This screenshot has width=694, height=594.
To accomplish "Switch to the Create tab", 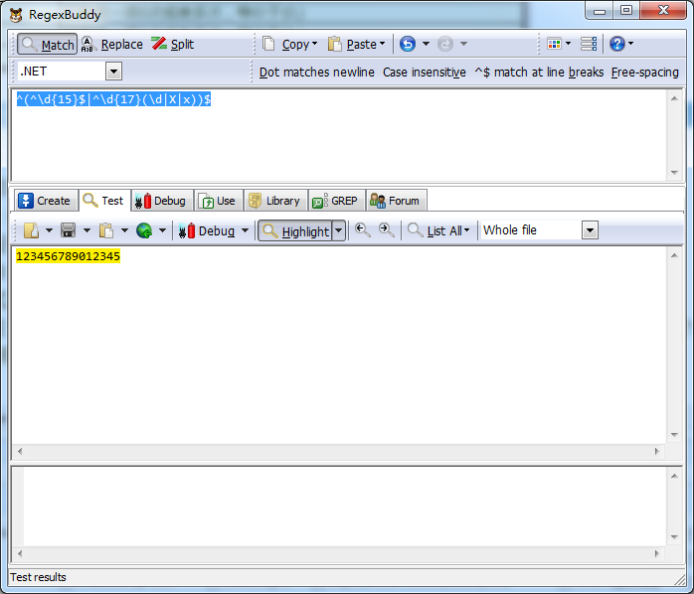I will coord(45,201).
